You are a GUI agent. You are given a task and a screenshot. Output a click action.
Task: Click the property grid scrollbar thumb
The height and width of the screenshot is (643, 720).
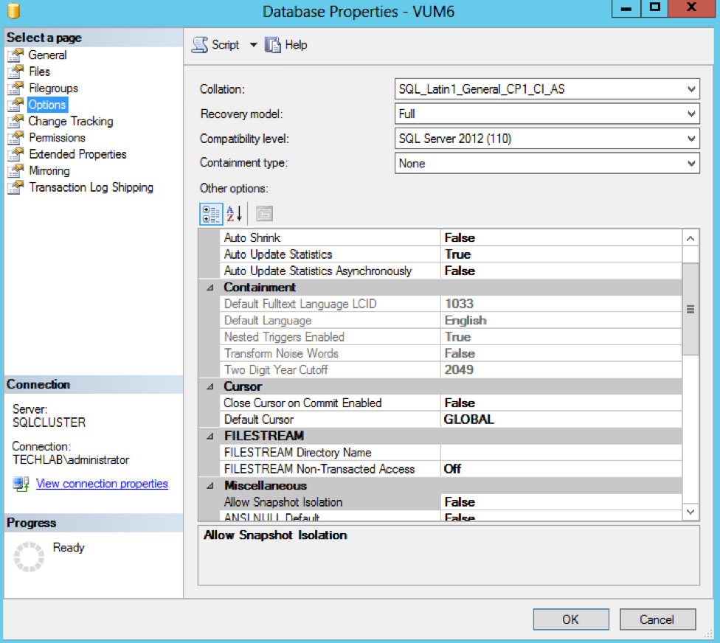point(690,309)
